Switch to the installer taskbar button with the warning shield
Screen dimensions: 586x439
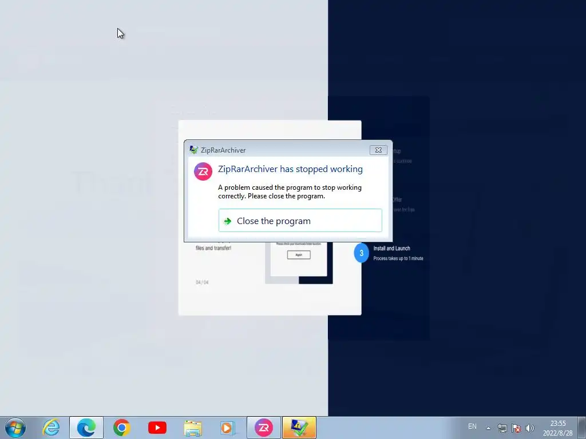point(299,428)
